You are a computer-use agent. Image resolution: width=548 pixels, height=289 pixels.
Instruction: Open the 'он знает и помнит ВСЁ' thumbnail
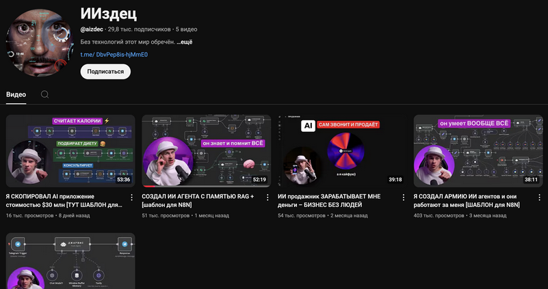206,151
